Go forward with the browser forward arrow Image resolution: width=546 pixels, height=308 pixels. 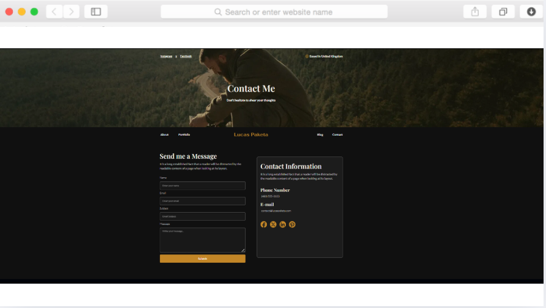click(71, 12)
